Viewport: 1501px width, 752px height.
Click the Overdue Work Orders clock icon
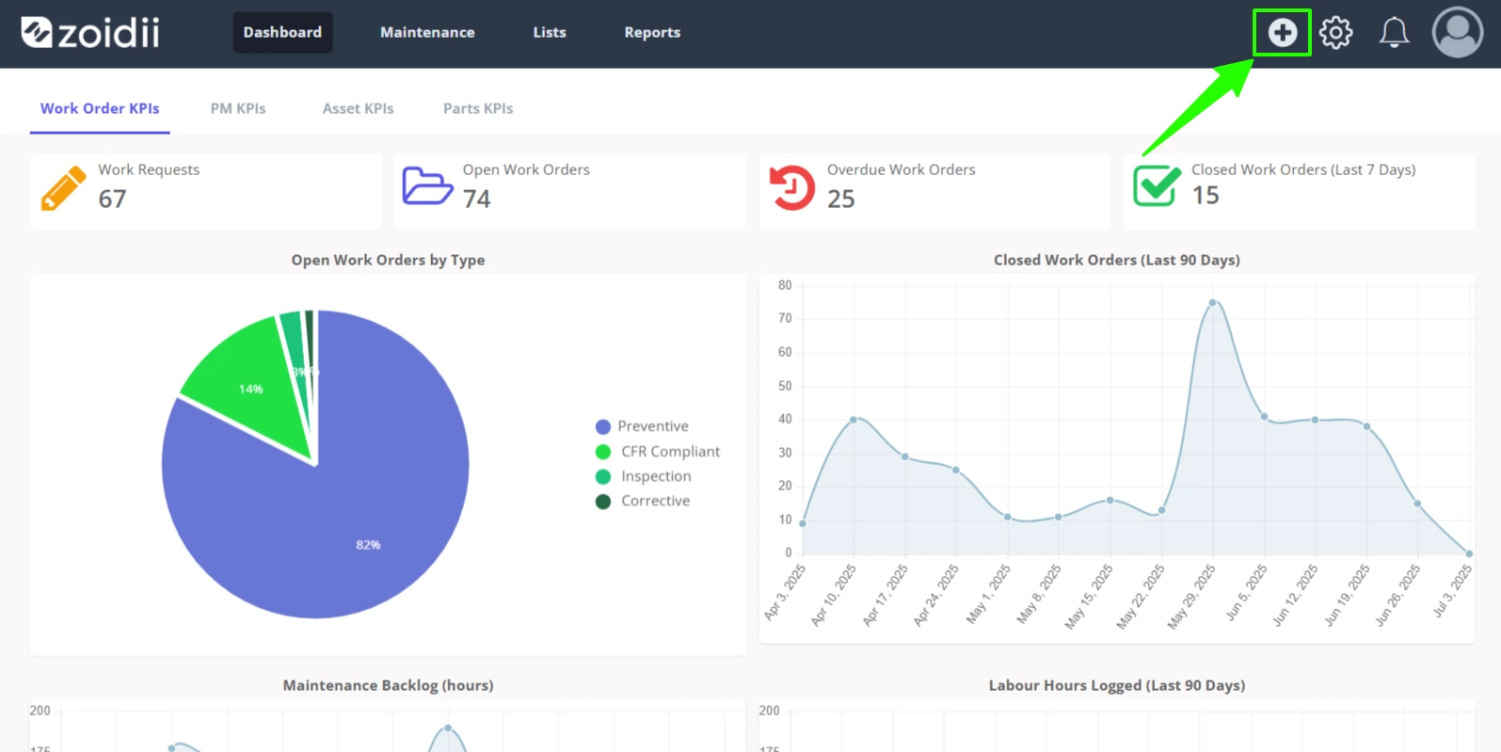(792, 187)
